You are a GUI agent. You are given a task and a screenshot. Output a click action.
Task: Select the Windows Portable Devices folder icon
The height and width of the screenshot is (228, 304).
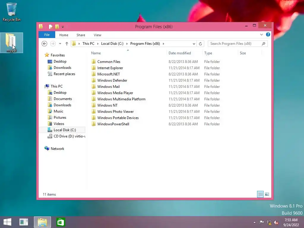tap(94, 118)
